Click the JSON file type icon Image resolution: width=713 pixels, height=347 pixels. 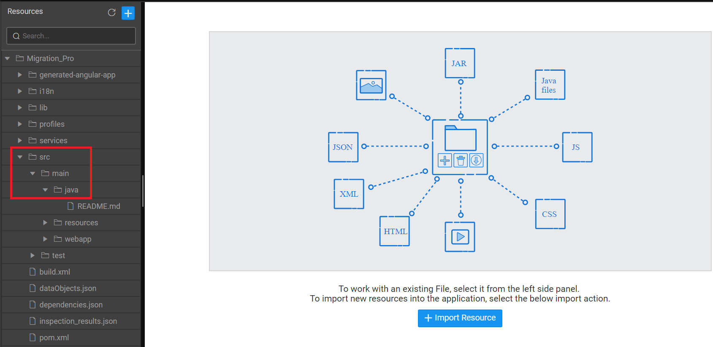click(343, 147)
